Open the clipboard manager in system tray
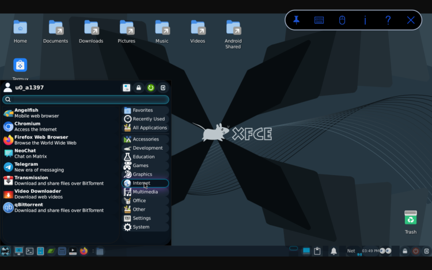432x270 pixels. coord(317,251)
